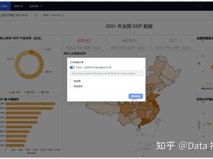
Task: Click the 12.7 indicator value
Action: 173,41
